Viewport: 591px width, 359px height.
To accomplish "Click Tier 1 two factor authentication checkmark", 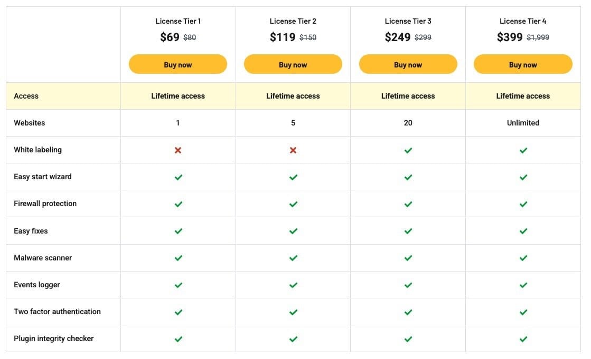I will pyautogui.click(x=178, y=312).
